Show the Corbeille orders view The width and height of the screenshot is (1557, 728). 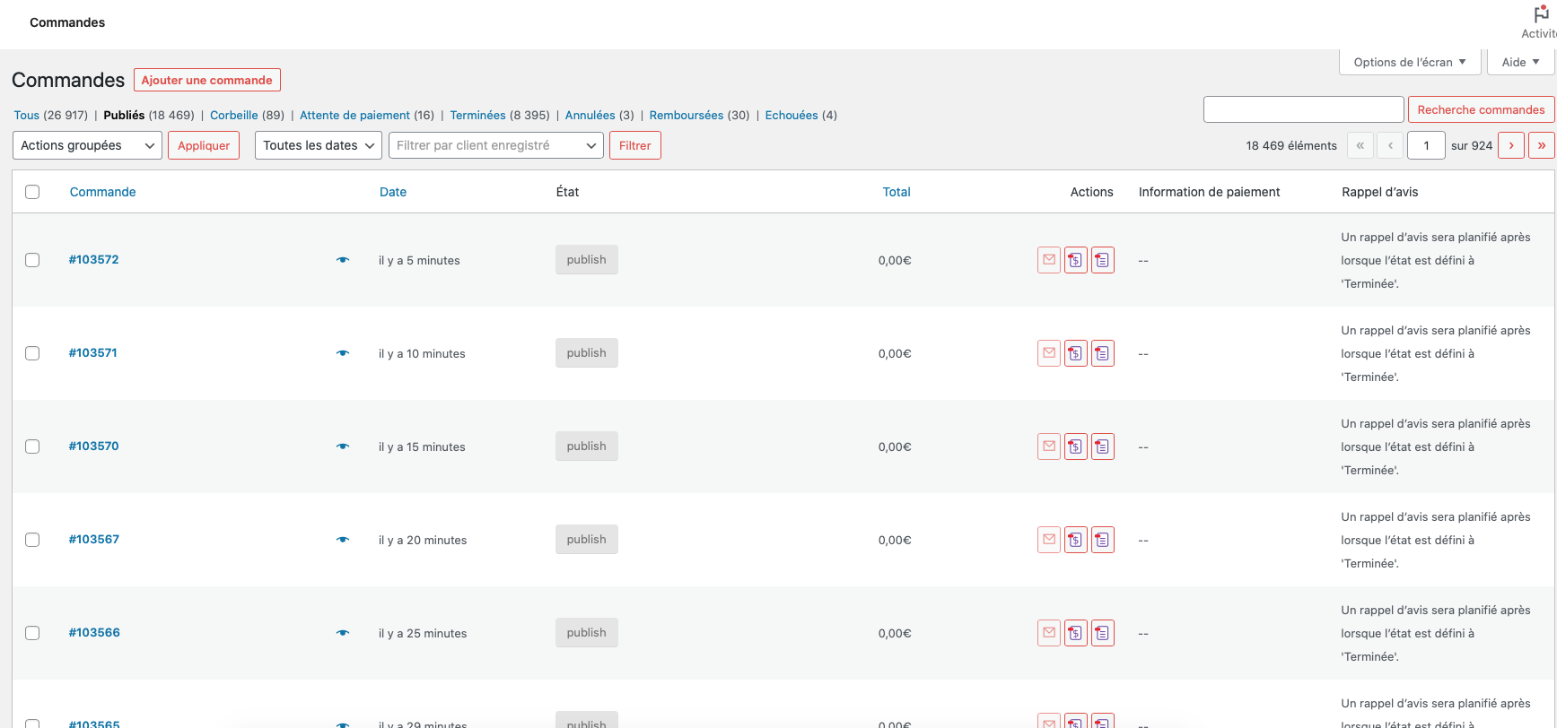click(x=233, y=115)
